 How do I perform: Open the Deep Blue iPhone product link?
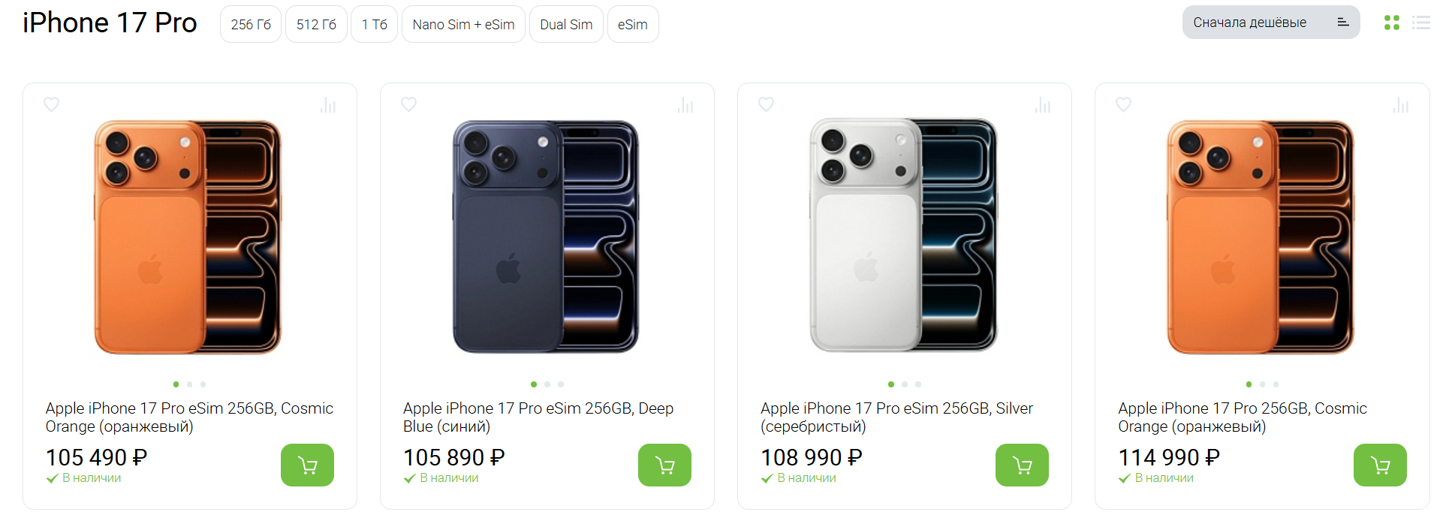click(x=538, y=417)
